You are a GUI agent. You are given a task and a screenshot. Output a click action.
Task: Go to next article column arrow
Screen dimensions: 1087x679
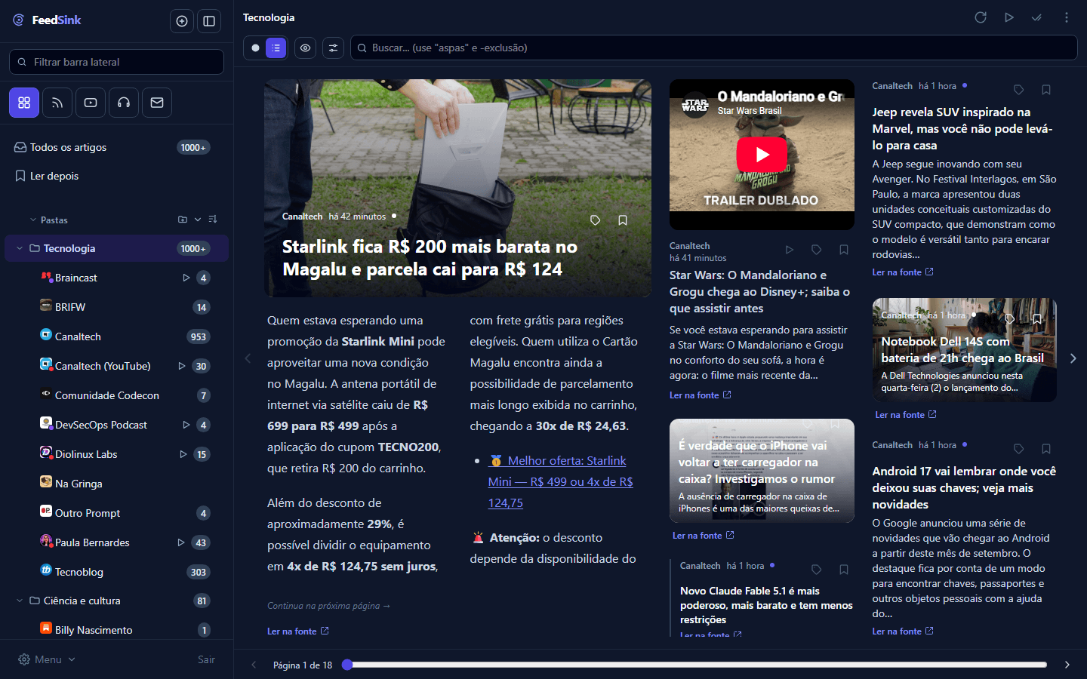click(1073, 358)
